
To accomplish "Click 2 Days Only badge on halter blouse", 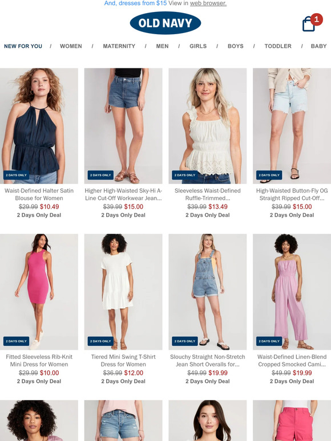I will tap(16, 175).
